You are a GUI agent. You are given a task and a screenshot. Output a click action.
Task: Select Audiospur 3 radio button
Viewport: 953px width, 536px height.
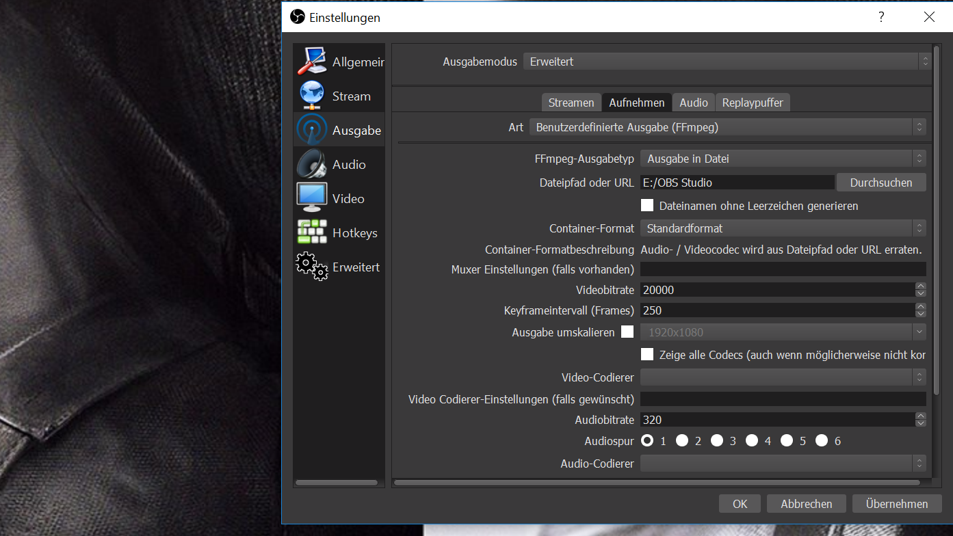point(717,441)
